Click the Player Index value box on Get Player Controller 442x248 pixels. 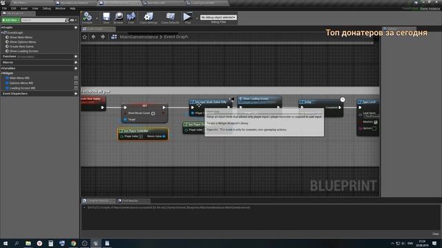point(141,136)
